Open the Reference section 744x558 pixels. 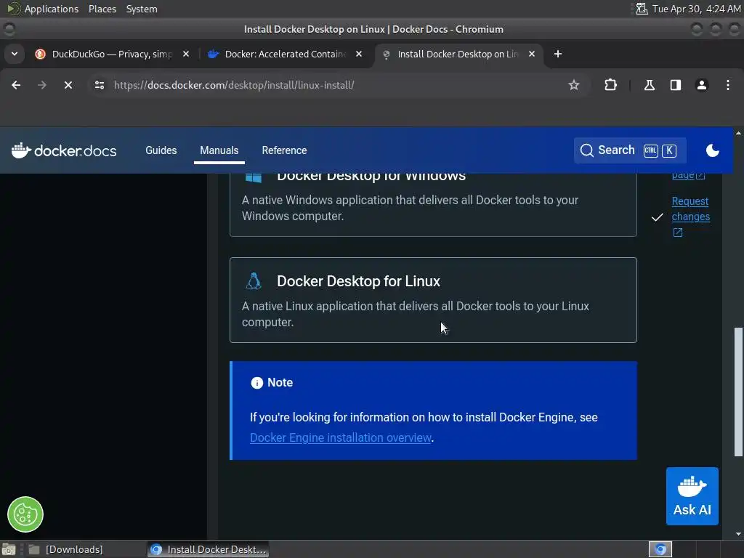click(x=284, y=150)
